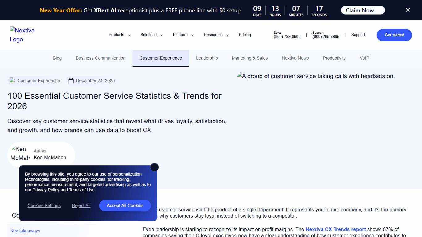Click the calendar icon beside the publish date

click(x=71, y=81)
